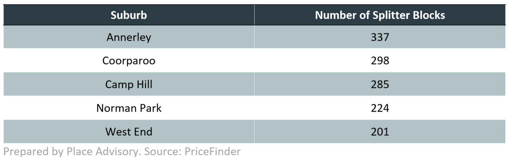The width and height of the screenshot is (509, 160).
Task: Click the value 337 for Annerley
Action: tap(380, 37)
